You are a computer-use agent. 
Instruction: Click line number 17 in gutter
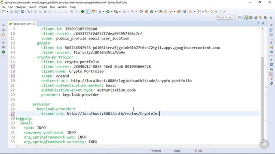tap(12, 67)
